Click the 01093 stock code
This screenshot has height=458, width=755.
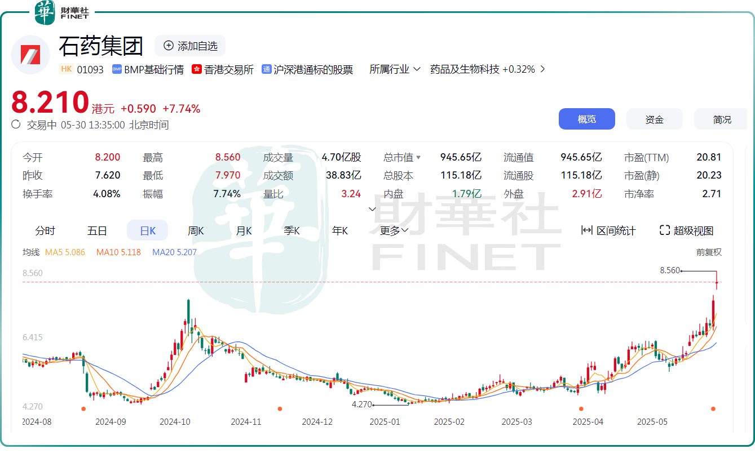pyautogui.click(x=90, y=69)
